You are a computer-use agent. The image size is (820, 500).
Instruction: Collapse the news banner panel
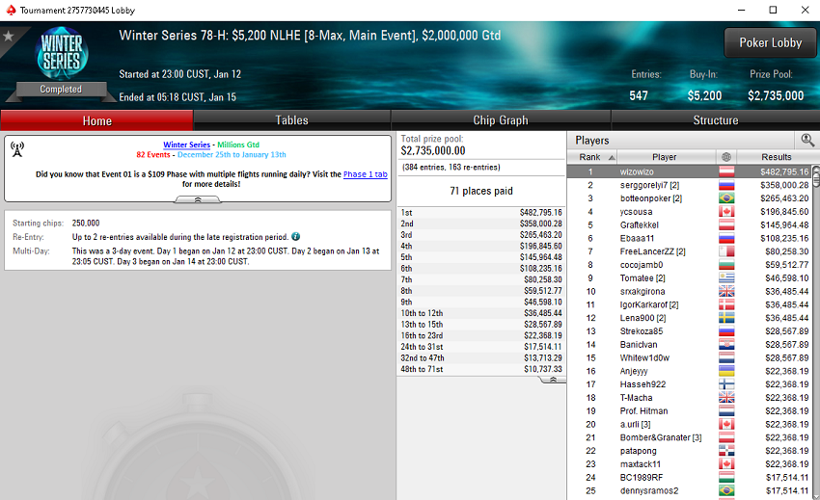[x=198, y=199]
